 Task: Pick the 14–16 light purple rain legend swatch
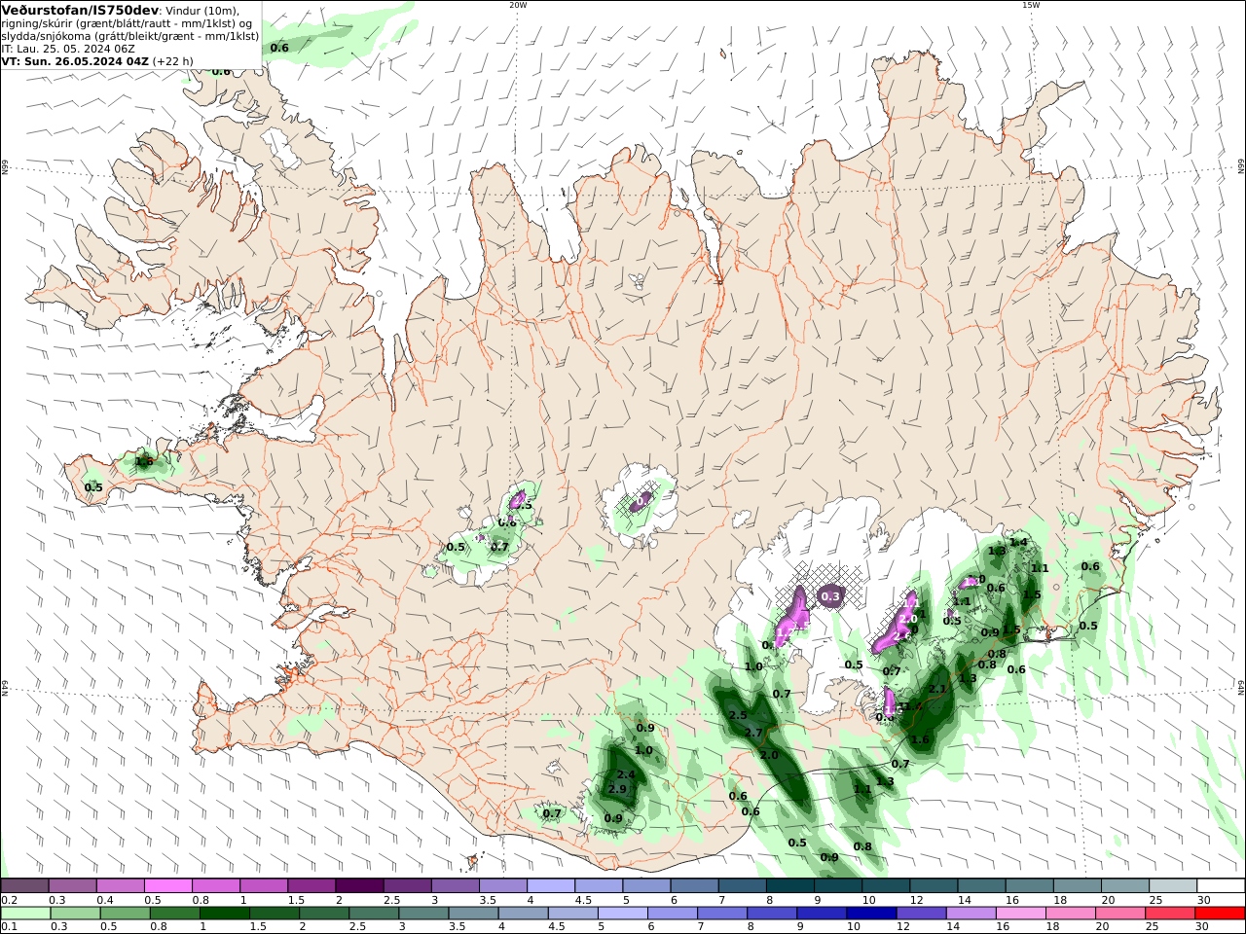(x=971, y=914)
